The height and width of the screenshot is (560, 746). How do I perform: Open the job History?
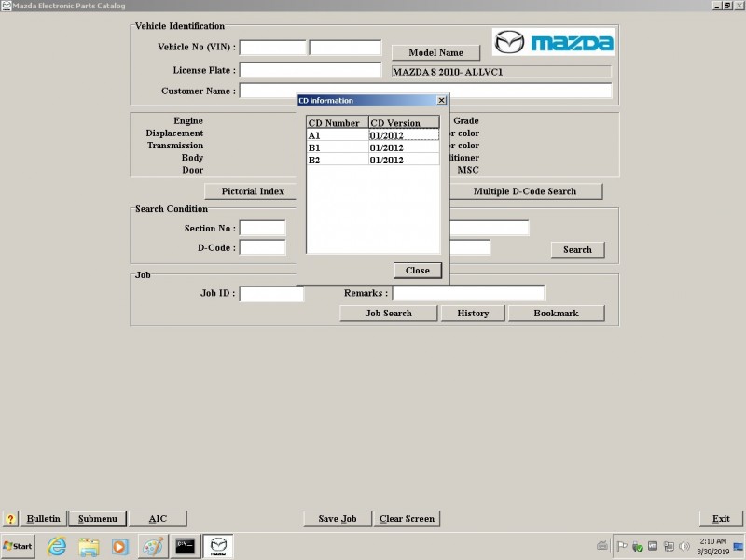pos(473,313)
